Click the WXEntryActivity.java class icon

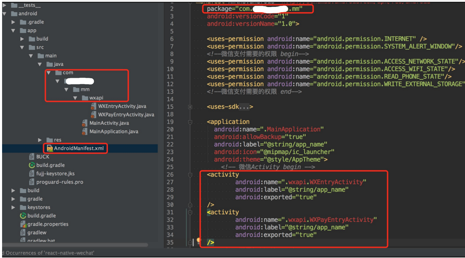pos(93,106)
